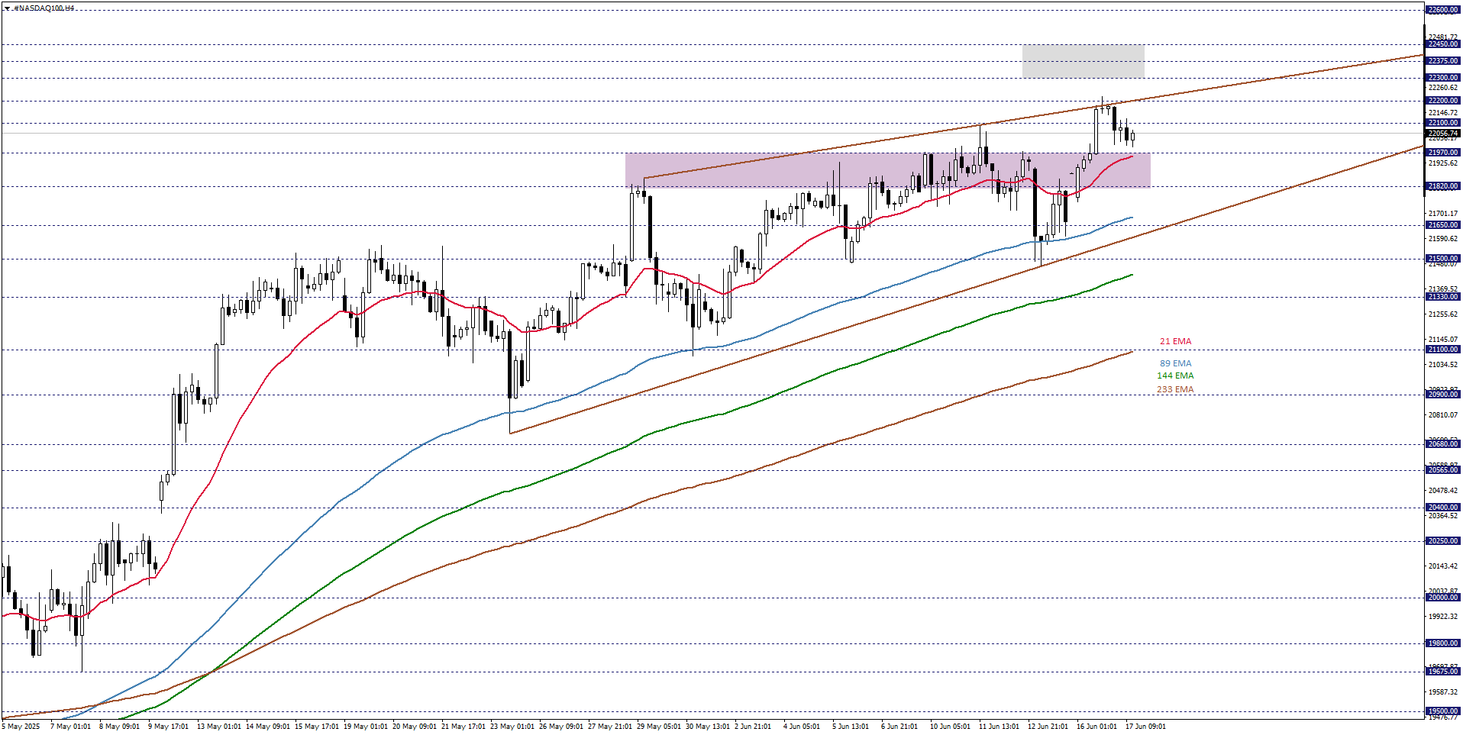Click the 20000.00 level price tag
1463x735 pixels.
tap(1443, 598)
